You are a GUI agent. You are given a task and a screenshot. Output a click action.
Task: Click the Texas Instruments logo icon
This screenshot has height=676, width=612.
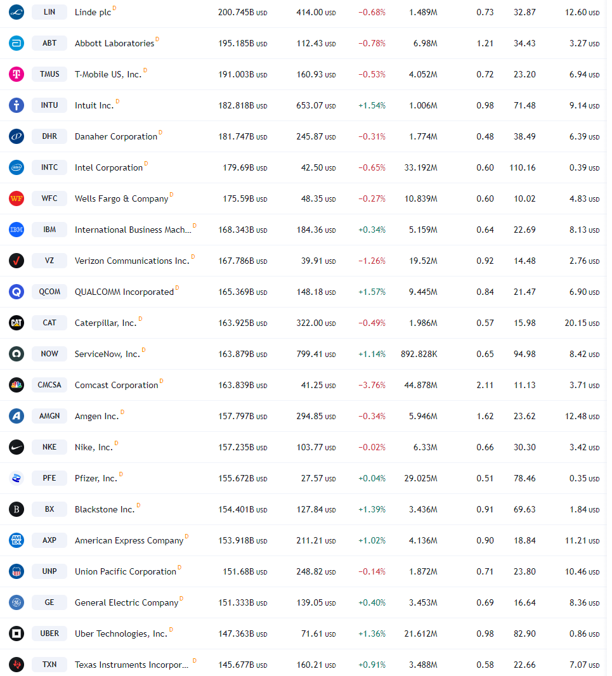click(16, 665)
